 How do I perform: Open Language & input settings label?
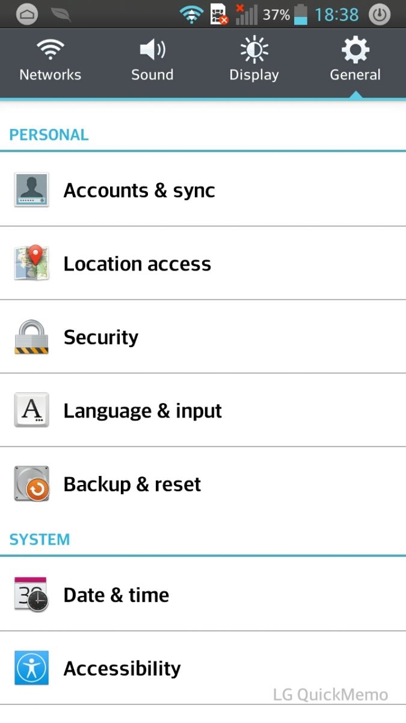pyautogui.click(x=143, y=411)
